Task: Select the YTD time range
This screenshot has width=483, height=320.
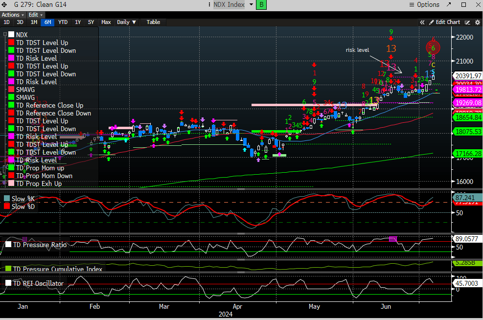Action: [63, 22]
